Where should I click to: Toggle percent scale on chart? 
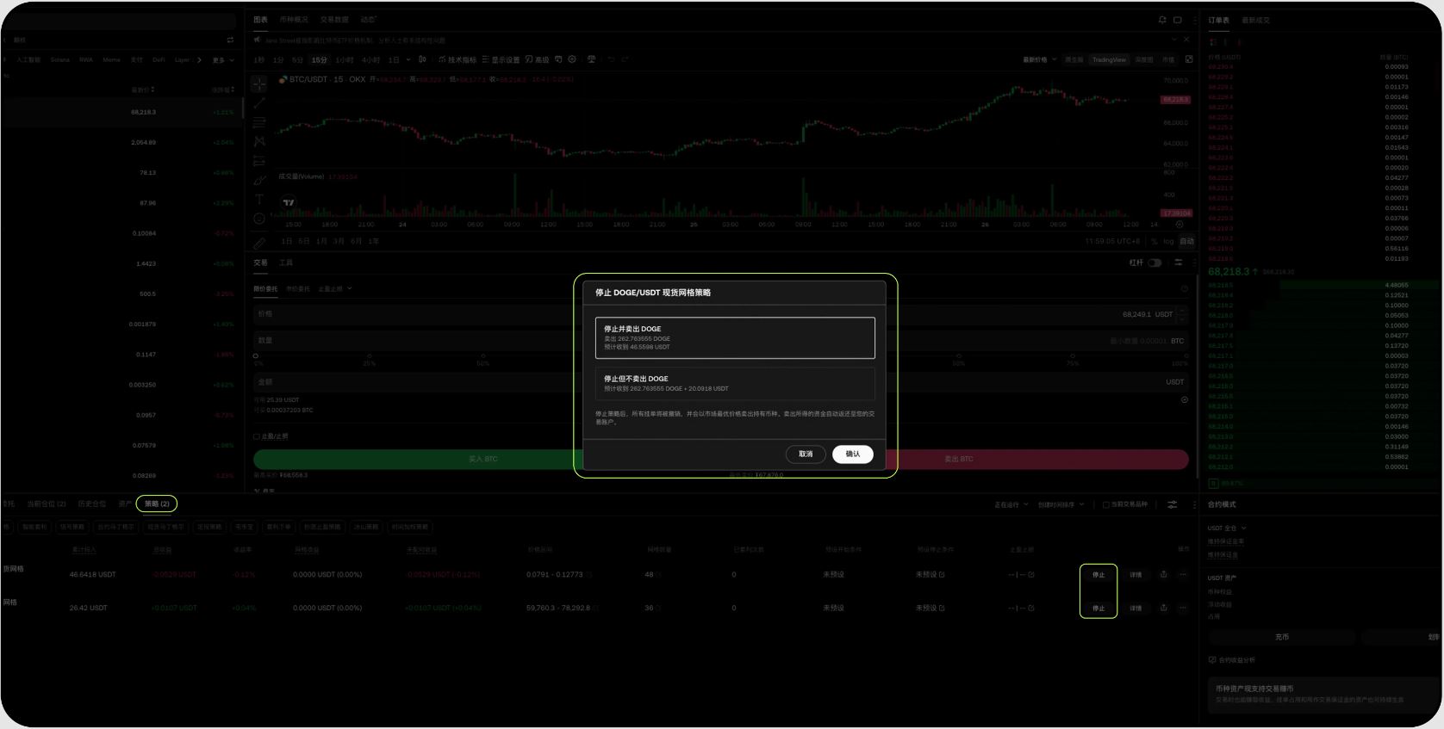point(1155,242)
